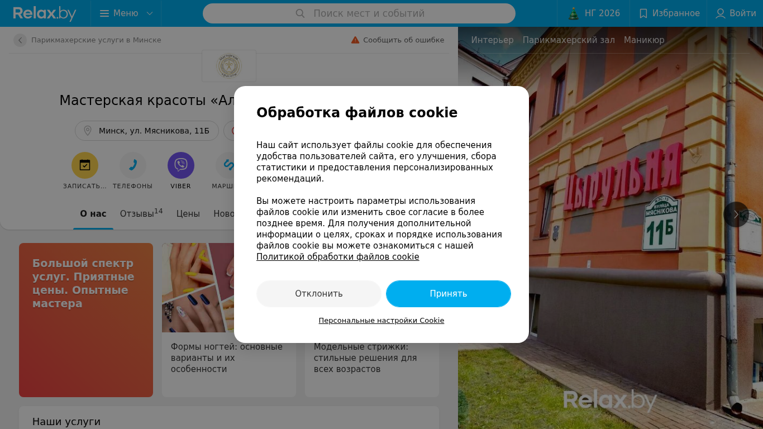Click the НГ 2026 Christmas tree icon
763x429 pixels.
pos(574,13)
